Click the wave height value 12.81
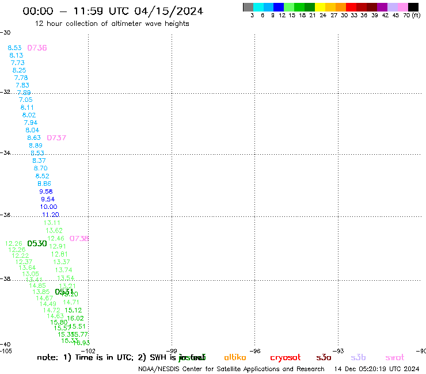 point(59,254)
